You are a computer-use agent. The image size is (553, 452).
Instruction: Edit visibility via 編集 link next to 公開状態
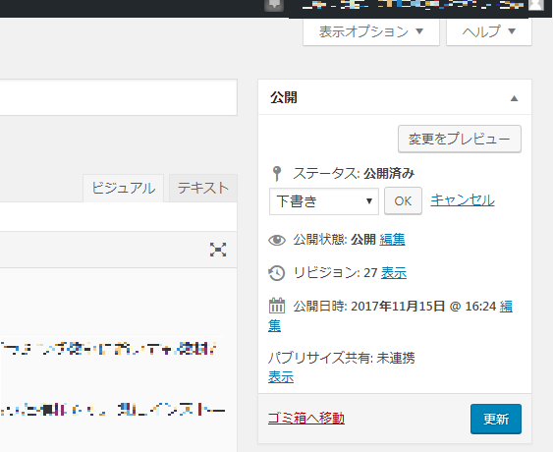click(392, 240)
